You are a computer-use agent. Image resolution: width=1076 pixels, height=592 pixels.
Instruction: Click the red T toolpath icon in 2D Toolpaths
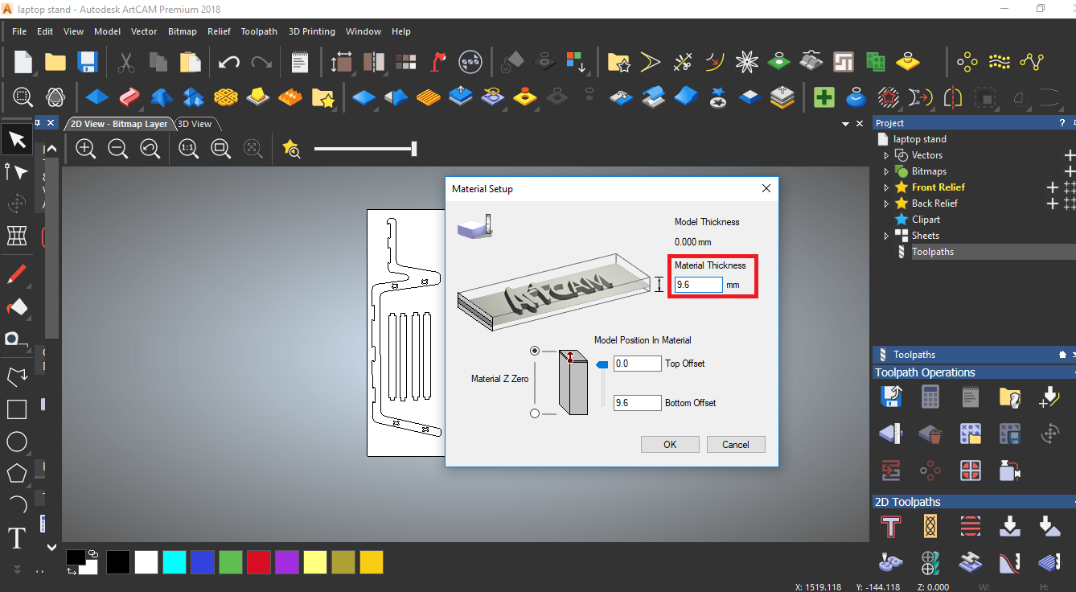tap(891, 526)
